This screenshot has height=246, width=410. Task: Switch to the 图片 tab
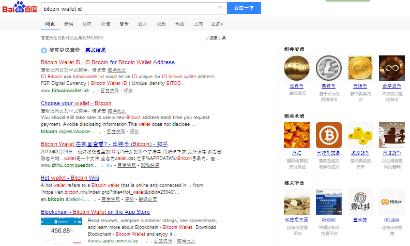143,24
